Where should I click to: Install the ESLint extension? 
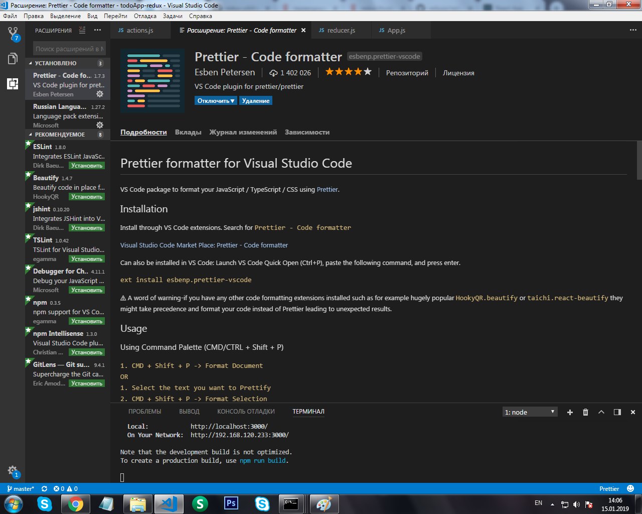tap(86, 166)
